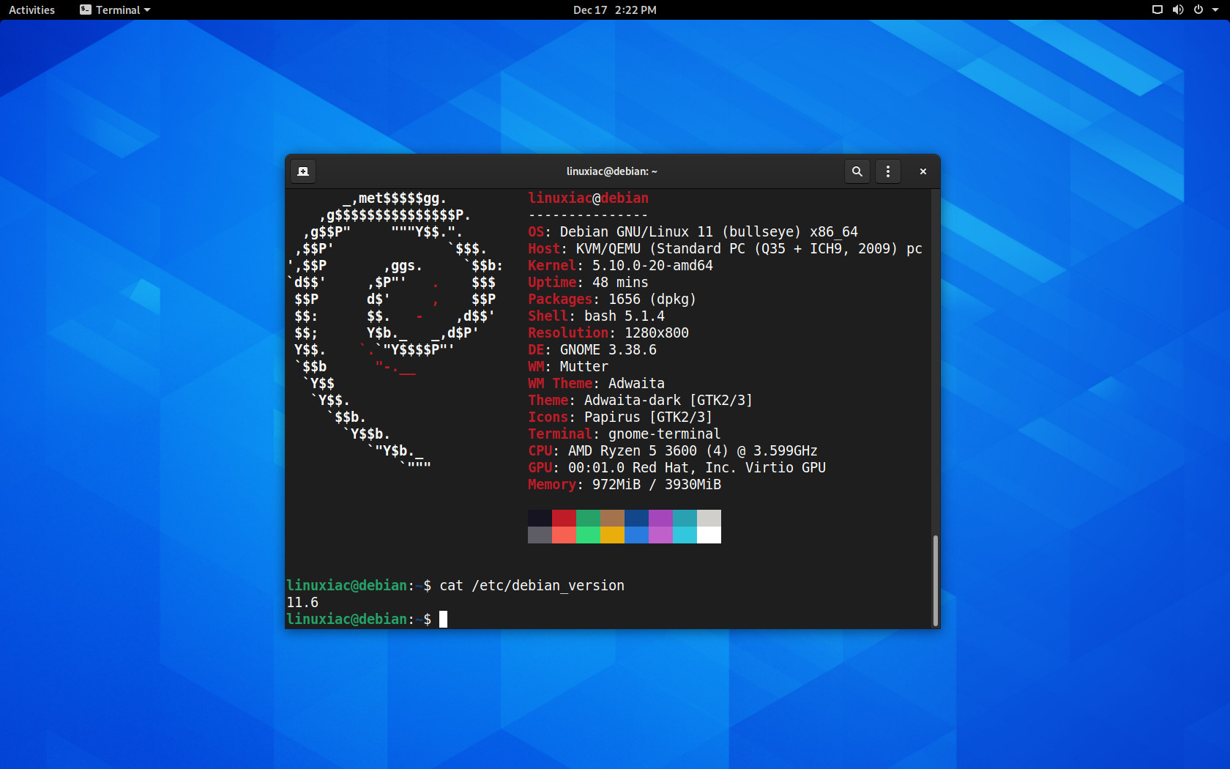Viewport: 1230px width, 769px height.
Task: Click the Theme Adwaita-dark line
Action: (641, 401)
